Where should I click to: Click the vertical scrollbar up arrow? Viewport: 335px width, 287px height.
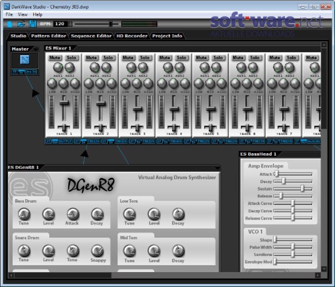[x=324, y=45]
